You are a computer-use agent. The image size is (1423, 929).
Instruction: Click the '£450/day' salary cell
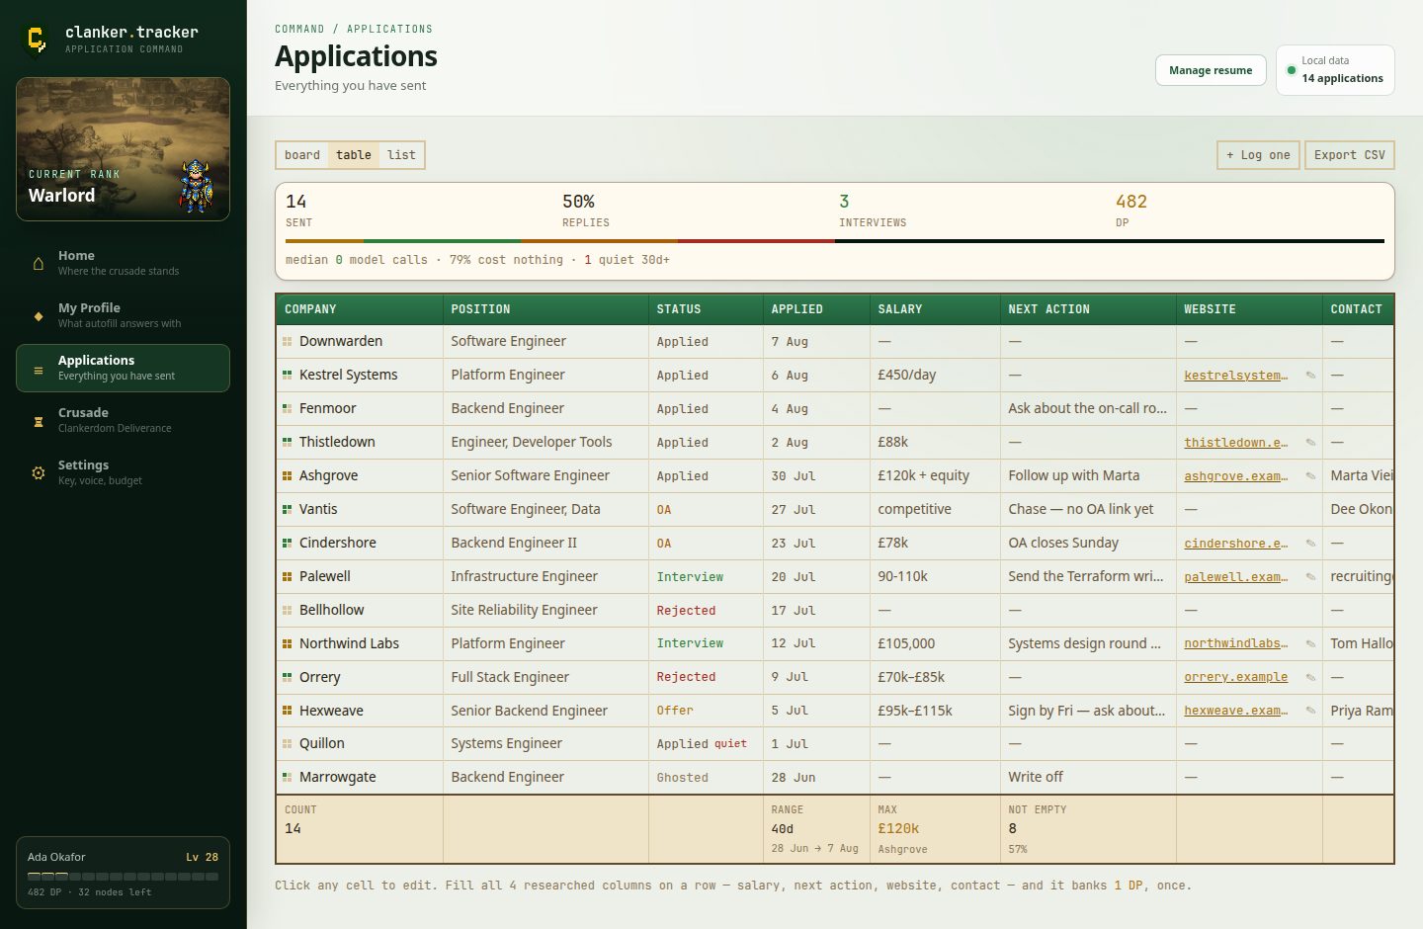(935, 376)
